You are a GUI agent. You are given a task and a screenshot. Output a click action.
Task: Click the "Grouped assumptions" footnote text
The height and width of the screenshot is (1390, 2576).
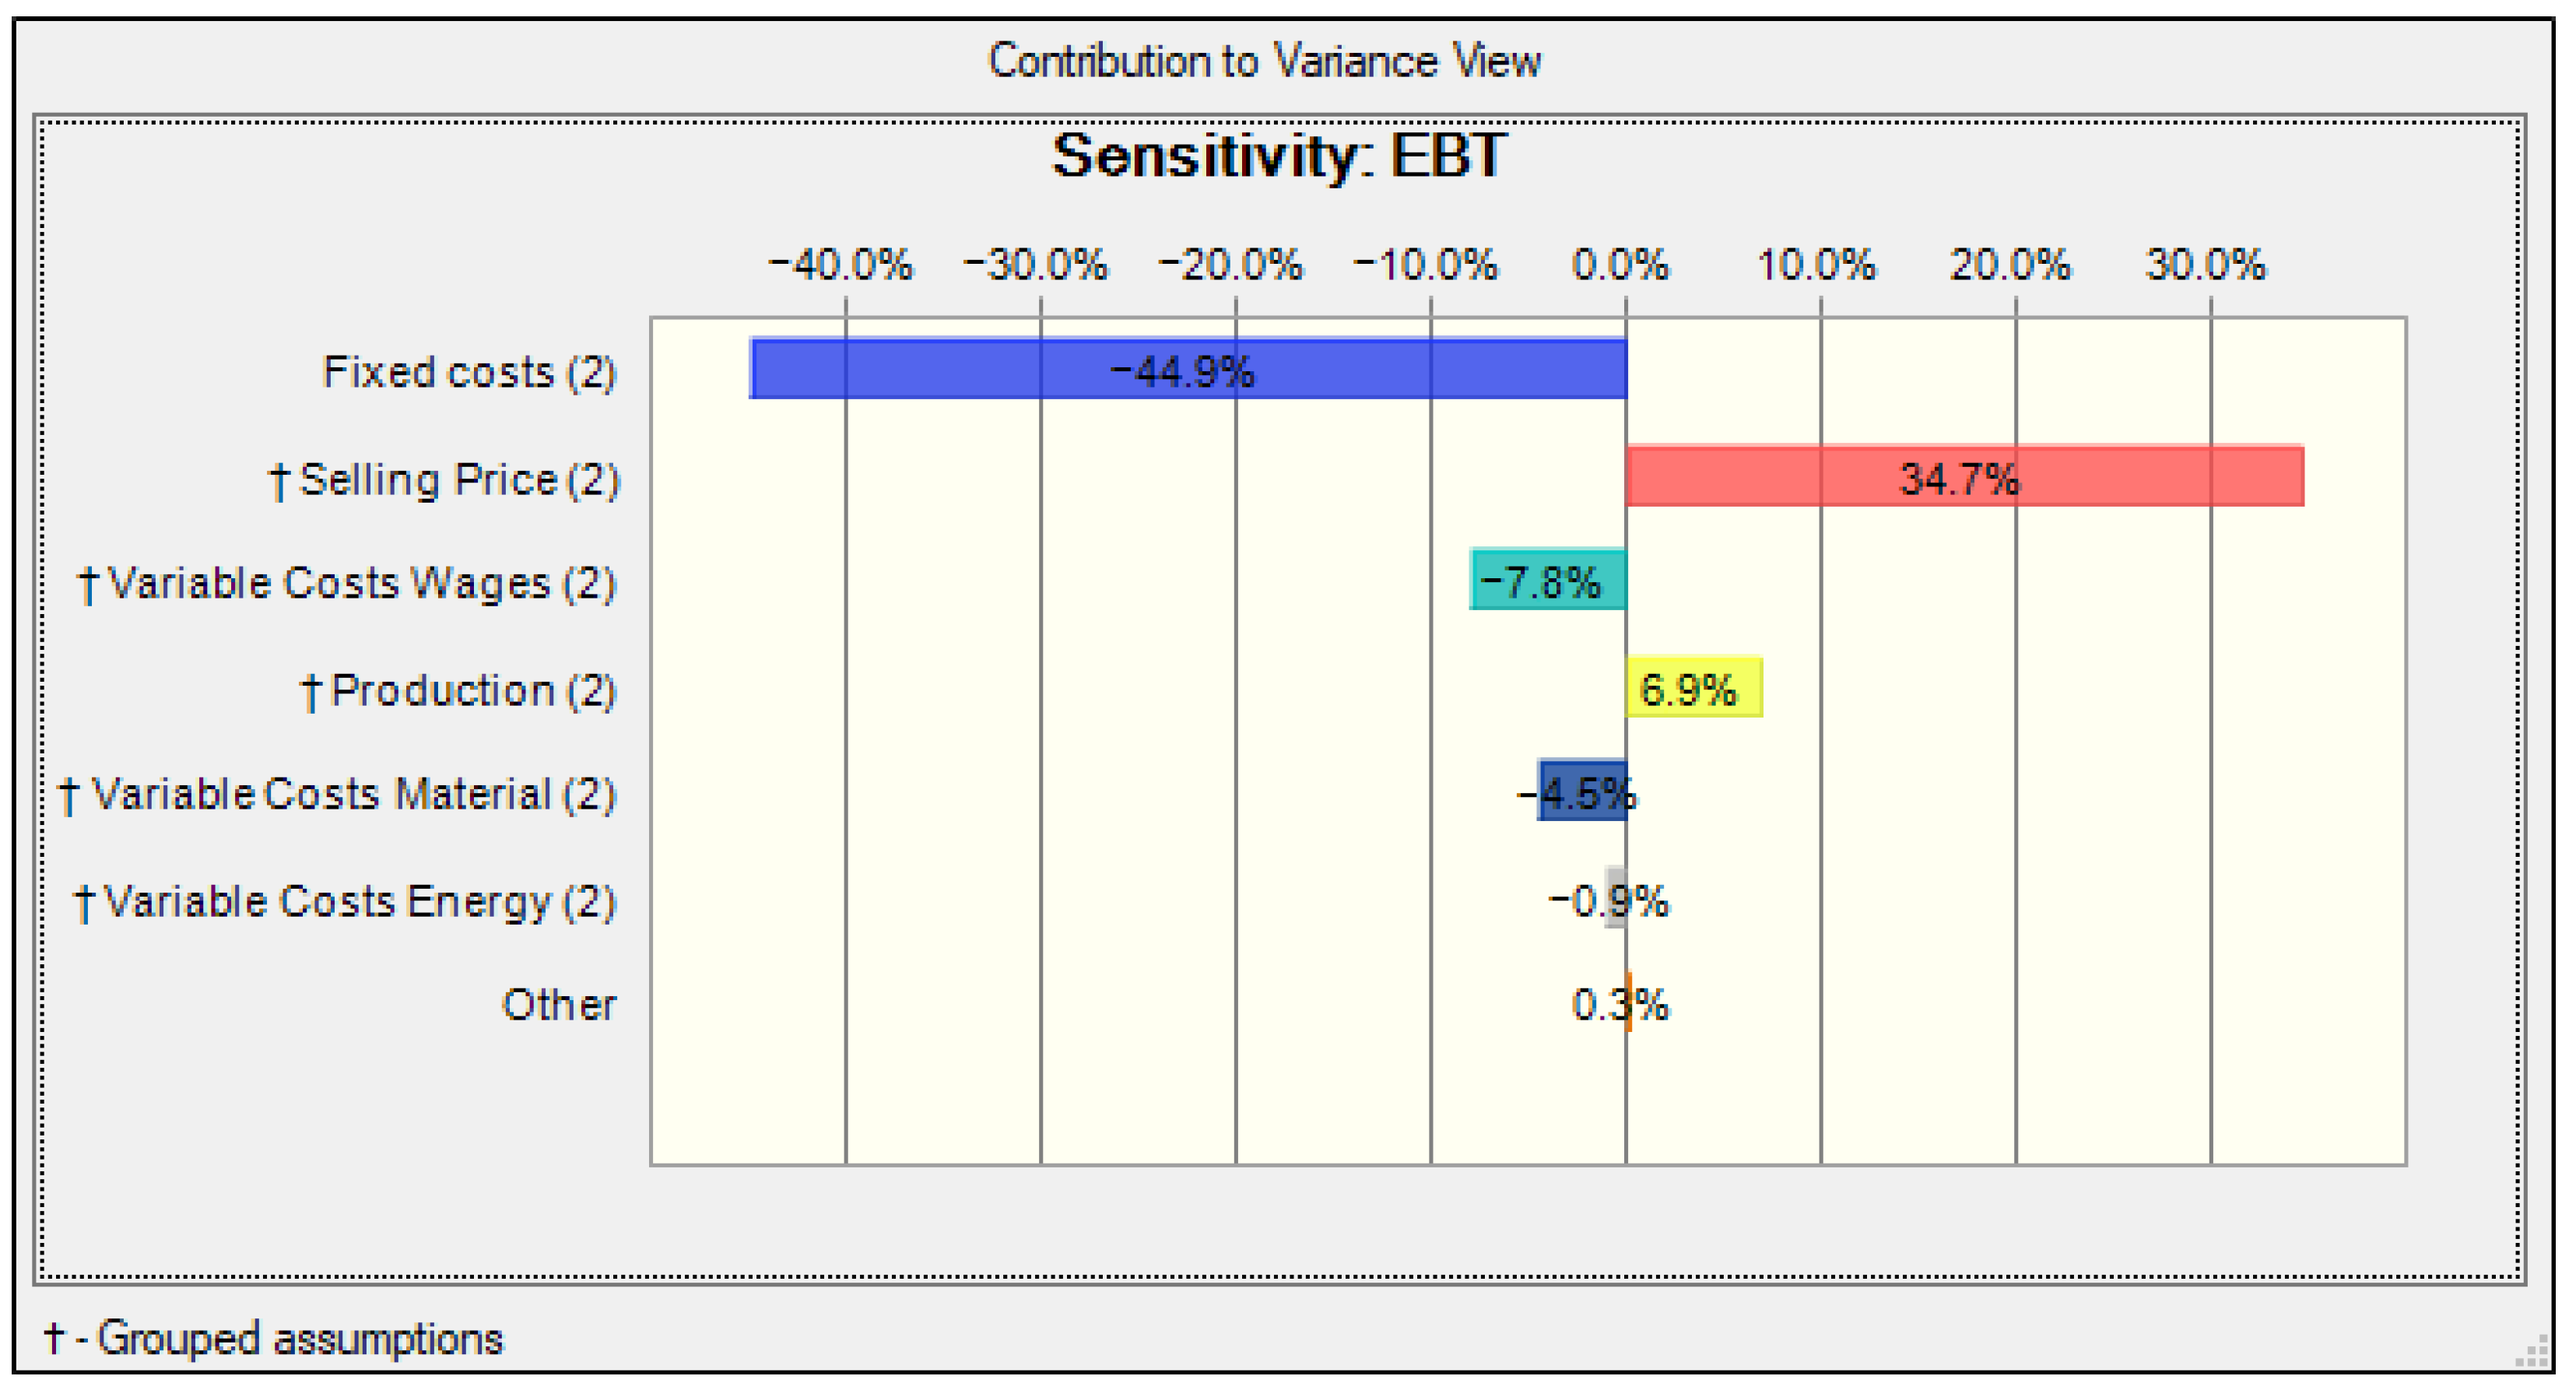(x=274, y=1338)
